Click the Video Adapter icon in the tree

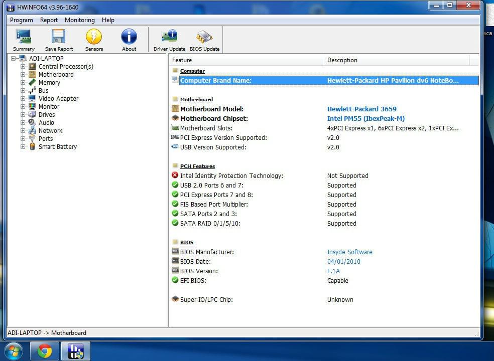tap(32, 98)
